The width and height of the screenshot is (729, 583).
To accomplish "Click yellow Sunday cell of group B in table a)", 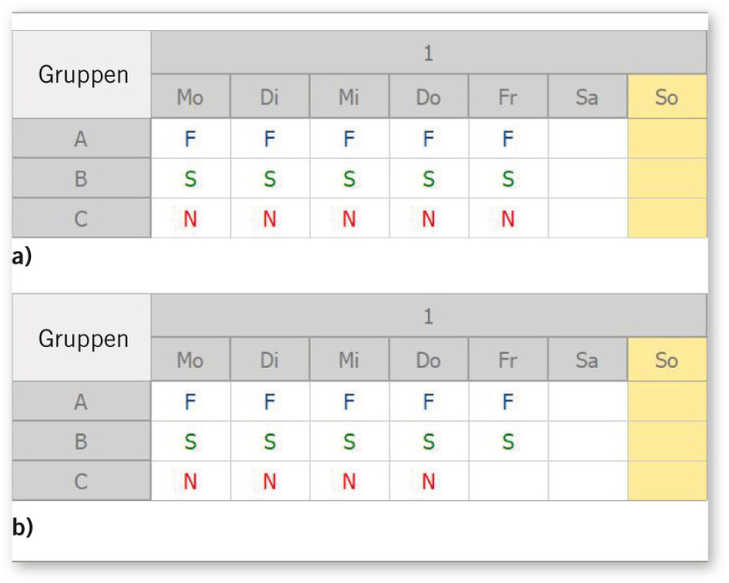I will (666, 179).
